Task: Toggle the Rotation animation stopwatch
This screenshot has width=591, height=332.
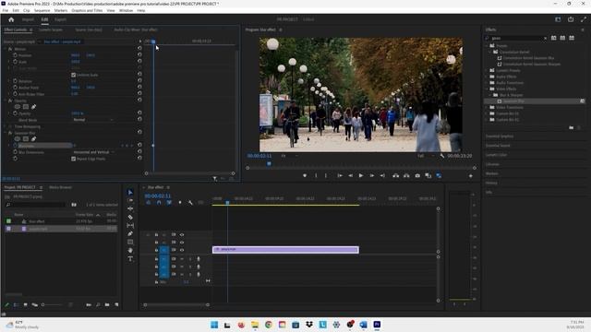Action: (x=15, y=81)
